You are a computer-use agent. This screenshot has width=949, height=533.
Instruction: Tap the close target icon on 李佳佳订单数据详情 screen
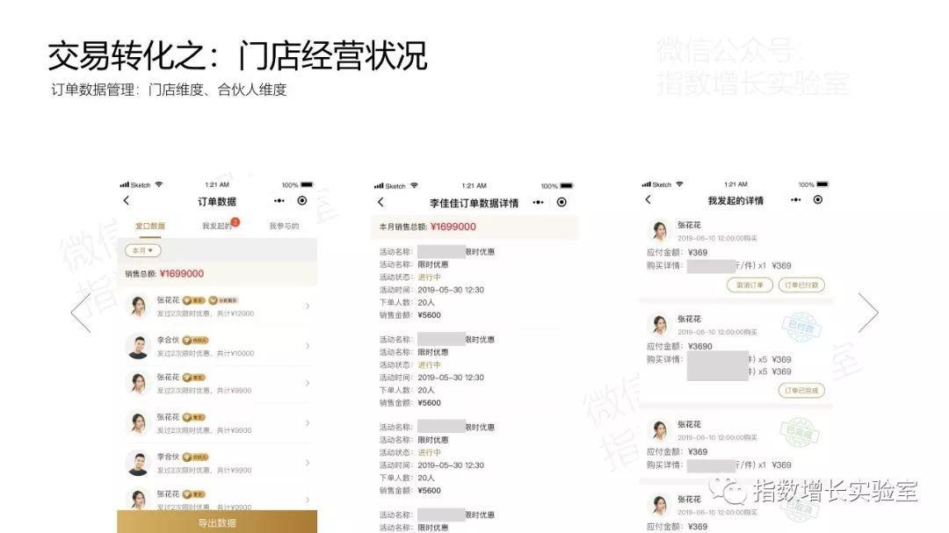pos(561,203)
